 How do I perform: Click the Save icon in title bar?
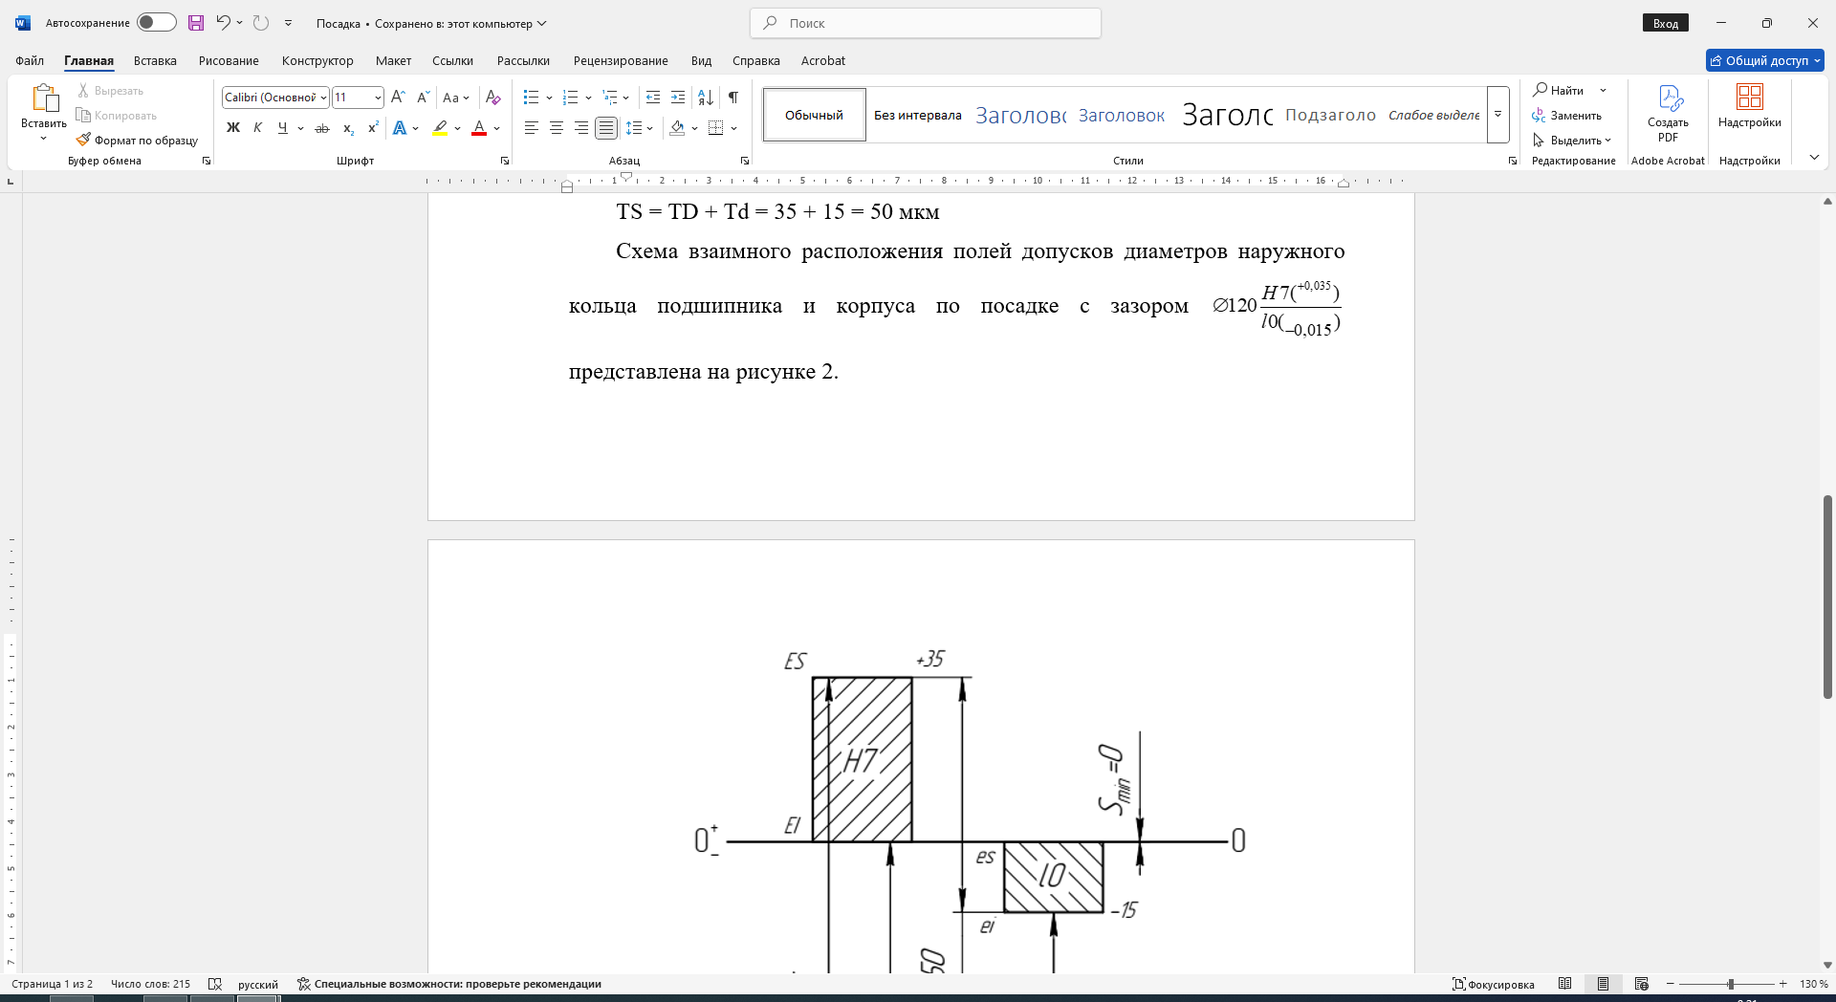tap(196, 23)
